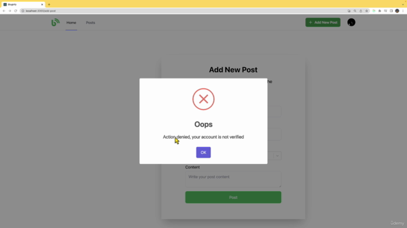The image size is (407, 228).
Task: Open the media/reading list toolbar icon
Action: click(385, 11)
